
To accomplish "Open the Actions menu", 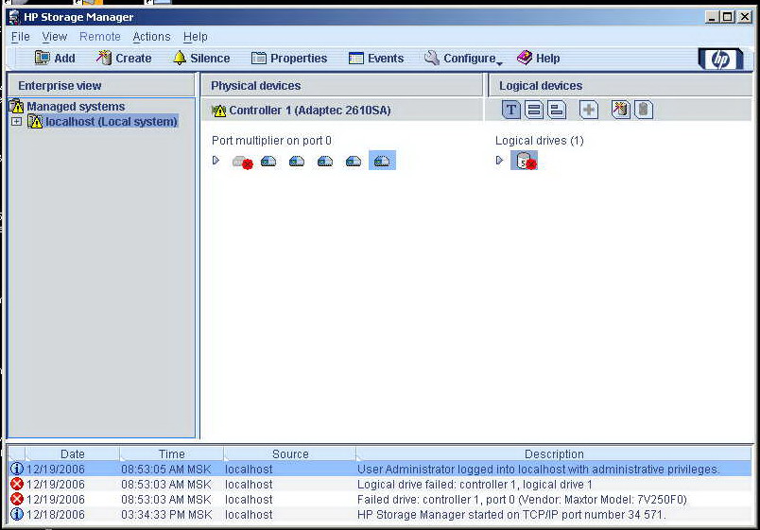I will point(151,37).
